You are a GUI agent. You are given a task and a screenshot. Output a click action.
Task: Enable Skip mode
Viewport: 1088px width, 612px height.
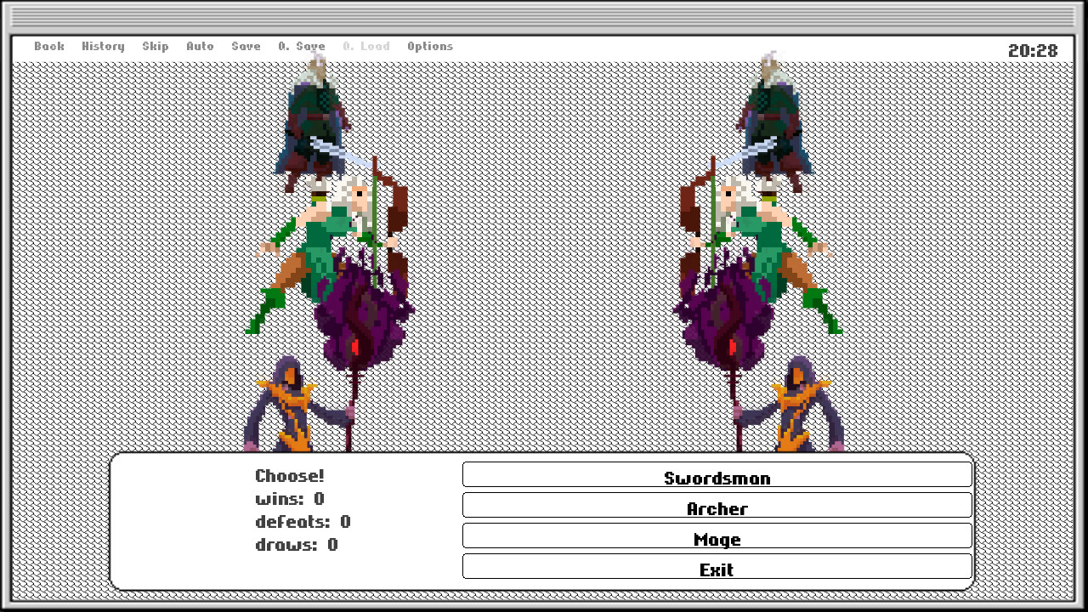156,46
